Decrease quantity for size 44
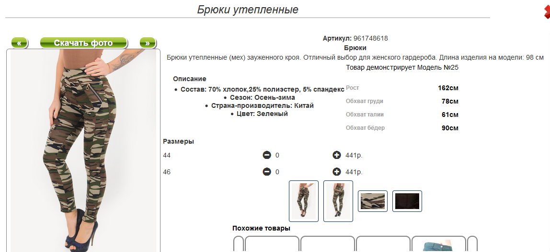This screenshot has width=550, height=252. [x=267, y=155]
